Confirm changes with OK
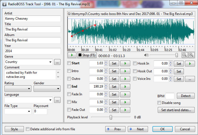This screenshot has height=135, width=198. point(162,129)
